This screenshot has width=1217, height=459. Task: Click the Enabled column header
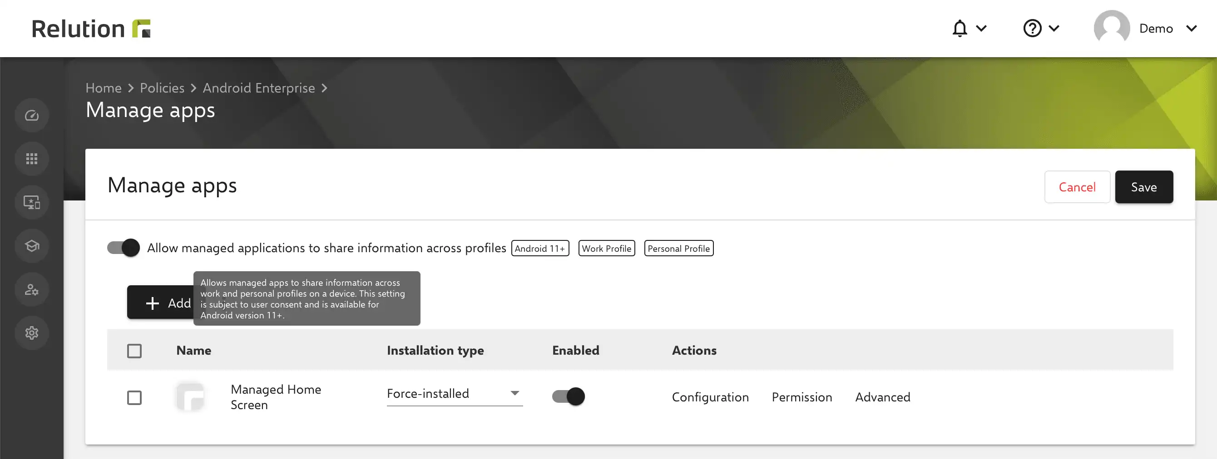[575, 351]
